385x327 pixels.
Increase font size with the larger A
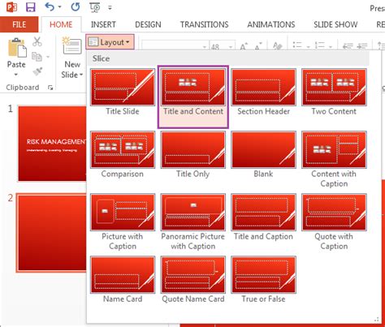(x=244, y=46)
